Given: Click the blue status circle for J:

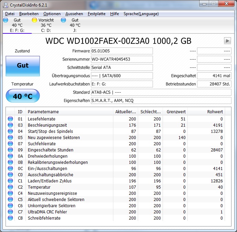Looking at the screenshot, I should 63,20.
